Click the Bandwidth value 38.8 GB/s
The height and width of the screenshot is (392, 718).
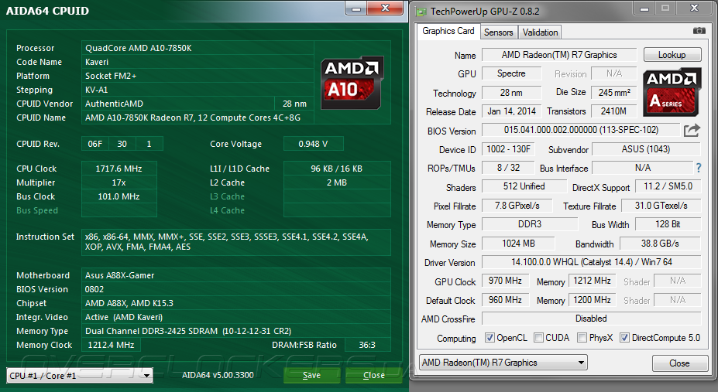click(x=661, y=244)
